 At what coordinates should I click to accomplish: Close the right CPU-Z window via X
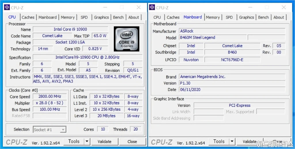pyautogui.click(x=284, y=7)
